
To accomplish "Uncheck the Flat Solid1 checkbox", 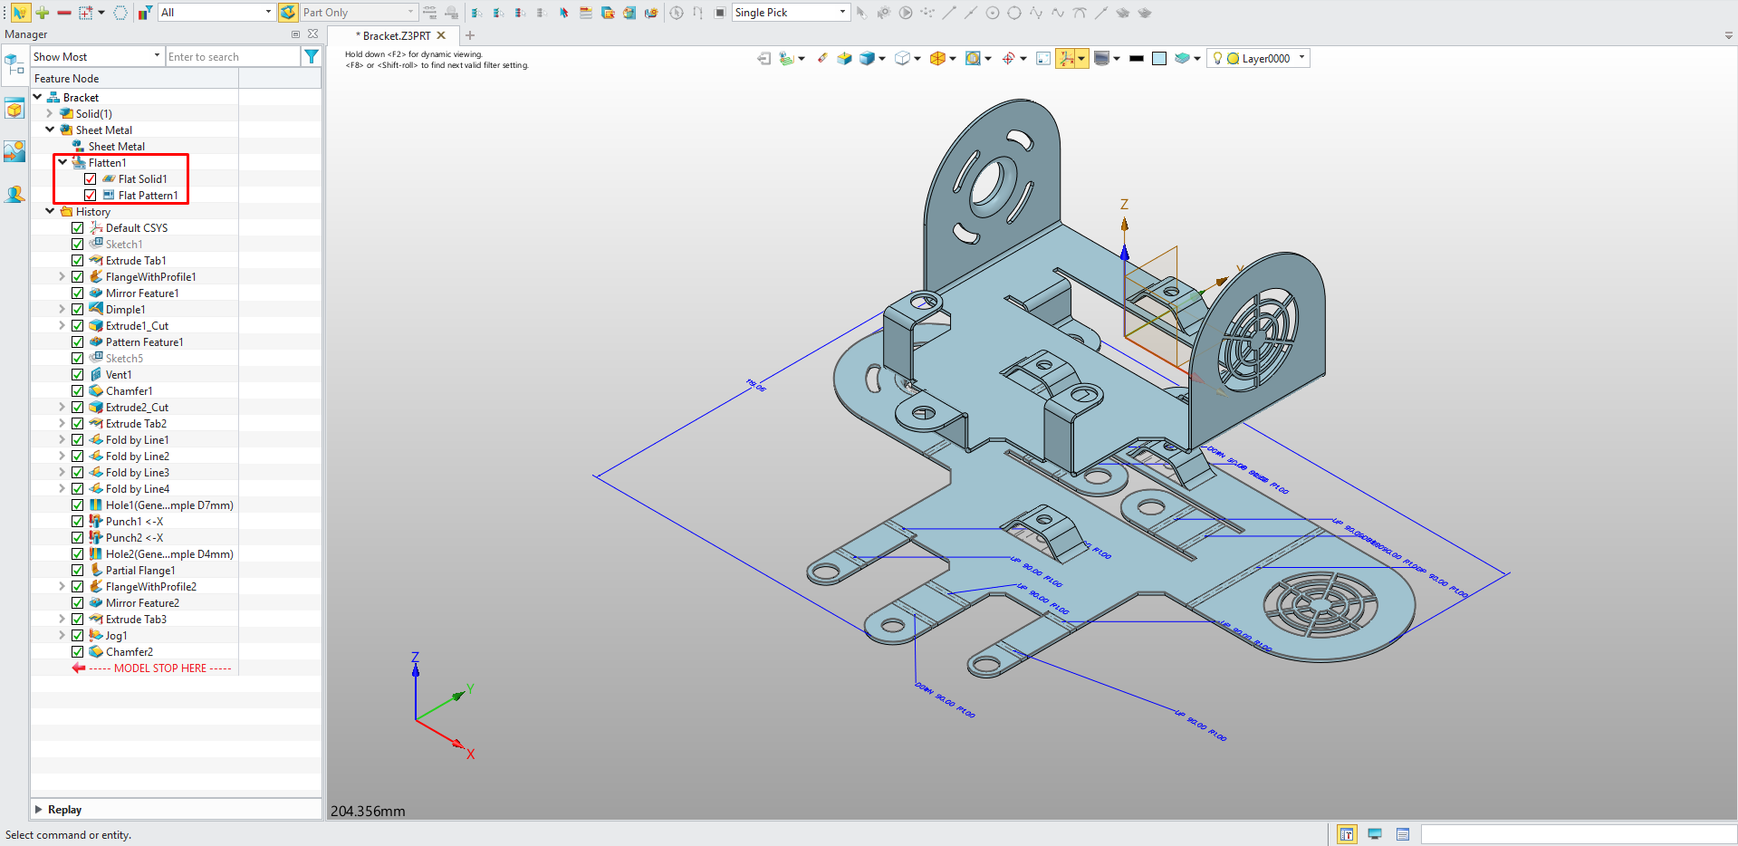I will point(91,179).
